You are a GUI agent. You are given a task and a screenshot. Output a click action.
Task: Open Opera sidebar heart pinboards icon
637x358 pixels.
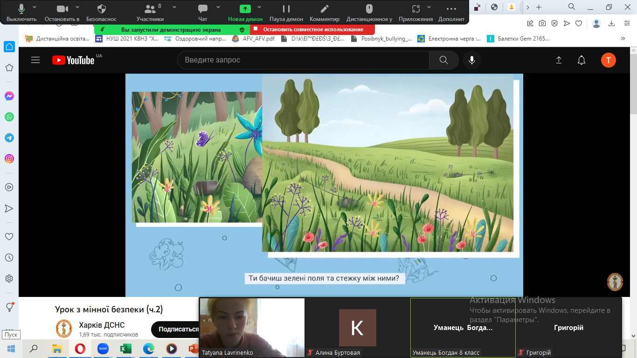pyautogui.click(x=9, y=237)
